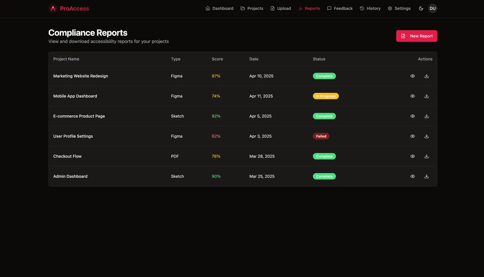Select the User Profile Settings project name

tap(73, 136)
